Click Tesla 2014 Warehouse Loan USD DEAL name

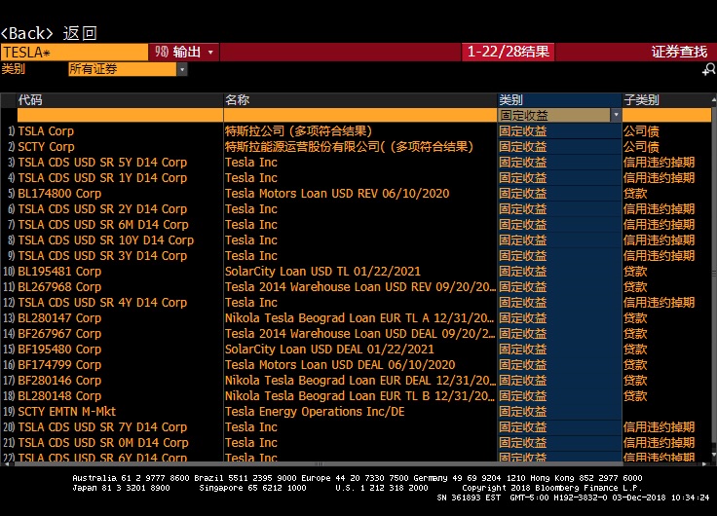pos(359,333)
